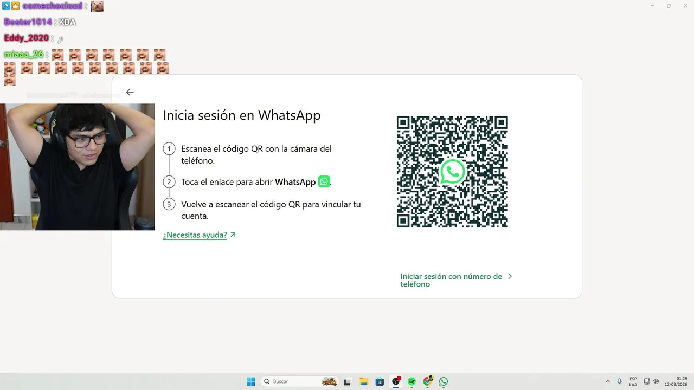694x390 pixels.
Task: Click the step 1 text Escanea el código QR
Action: pos(256,154)
